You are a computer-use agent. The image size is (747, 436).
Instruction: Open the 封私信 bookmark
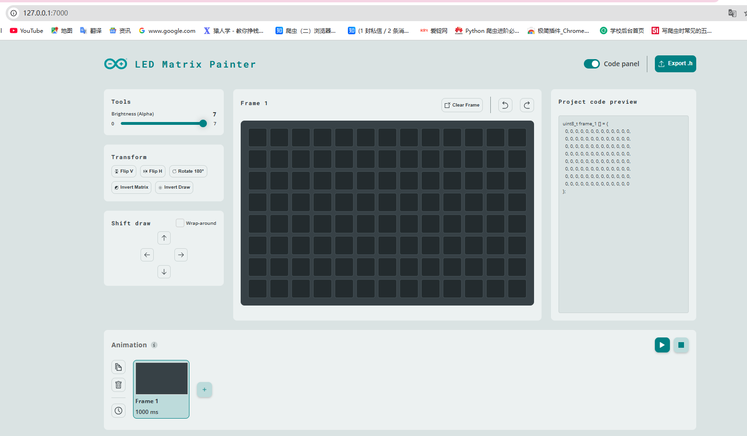click(x=378, y=31)
